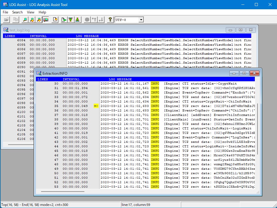Viewport: 277px width, 208px height.
Task: Click the green jump-to-top arrow icon
Action: click(71, 20)
